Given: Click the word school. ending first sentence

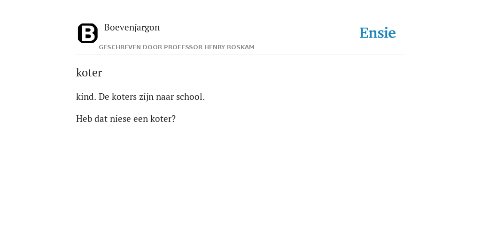Looking at the screenshot, I should coord(191,97).
